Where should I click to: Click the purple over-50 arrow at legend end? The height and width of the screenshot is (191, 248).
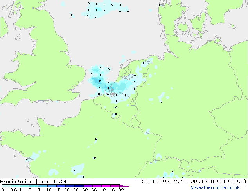point(124,186)
